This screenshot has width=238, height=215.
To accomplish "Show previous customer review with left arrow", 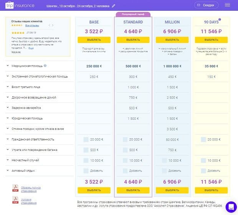I will [49, 25].
